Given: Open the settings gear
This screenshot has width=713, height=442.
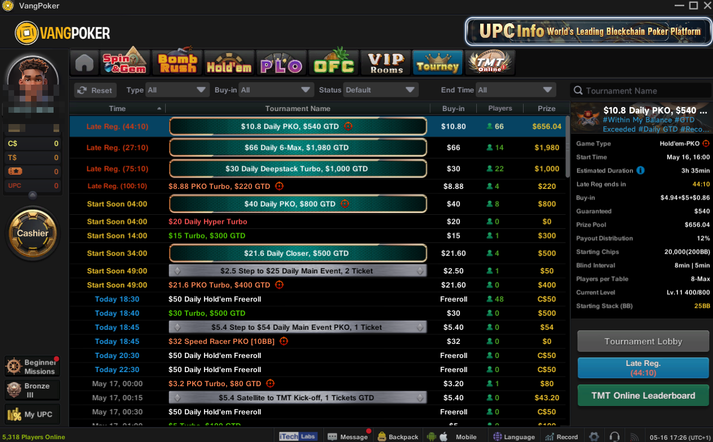Looking at the screenshot, I should point(594,436).
